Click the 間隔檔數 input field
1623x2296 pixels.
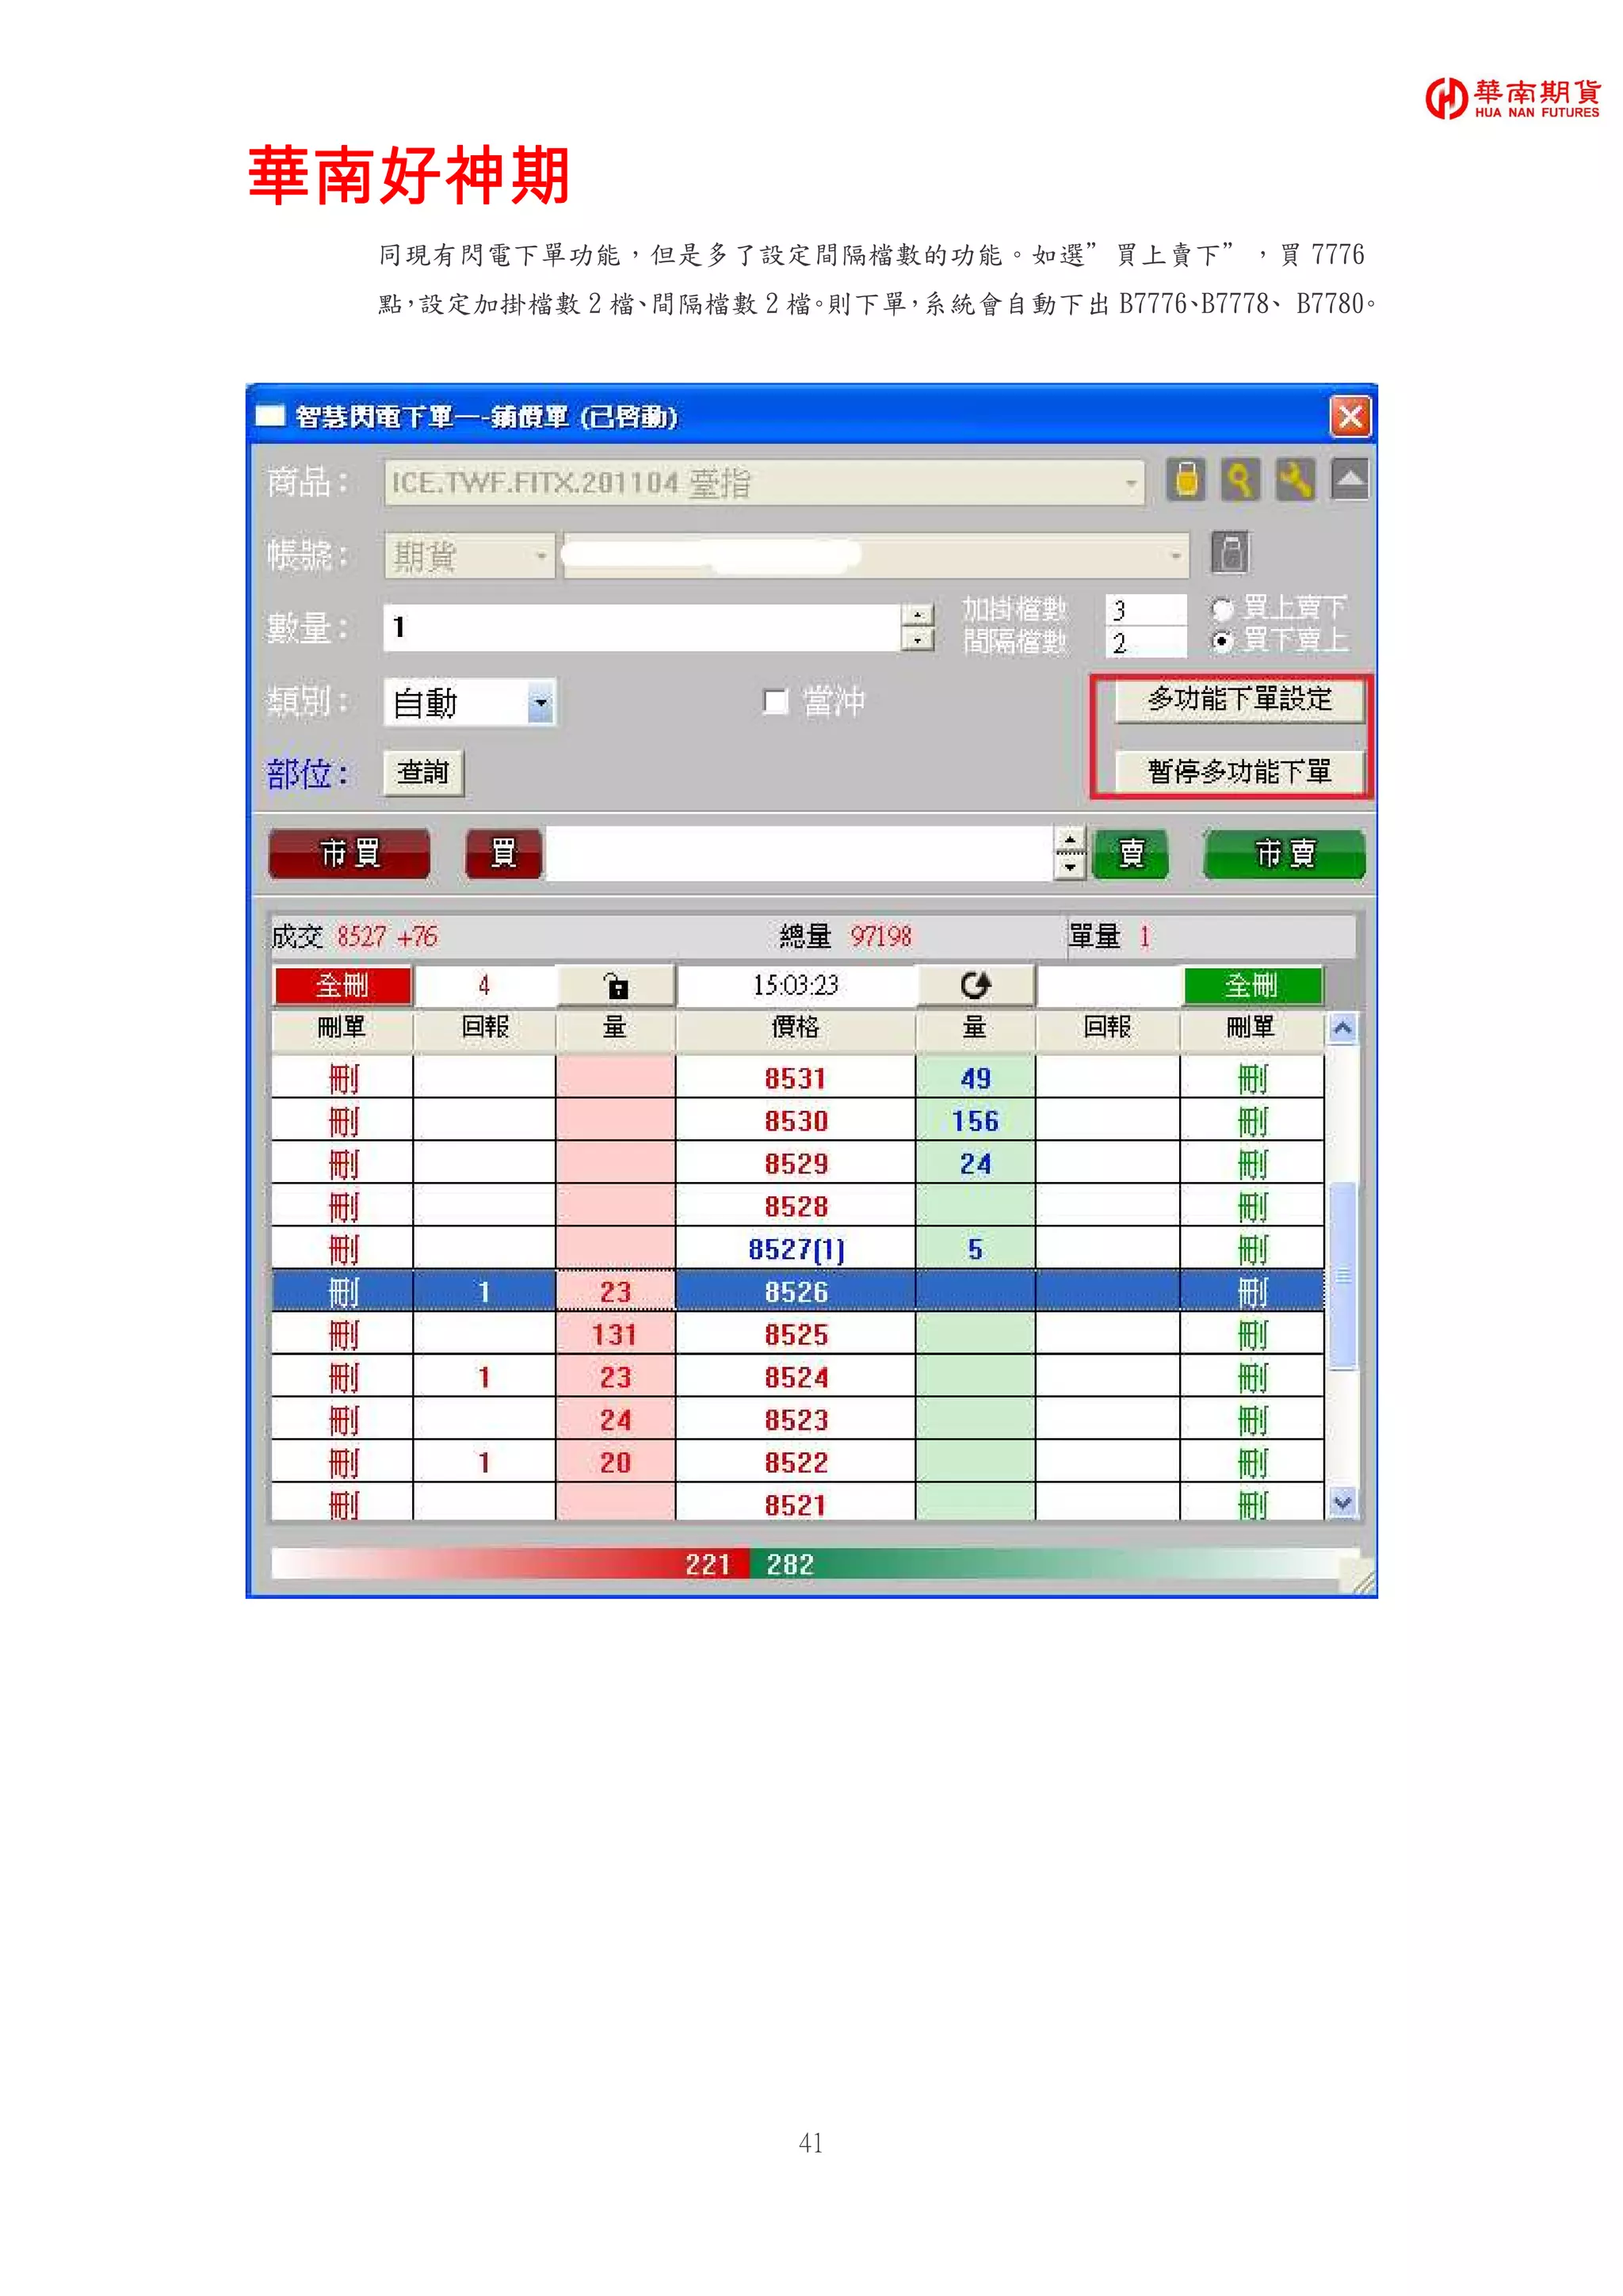tap(1145, 642)
